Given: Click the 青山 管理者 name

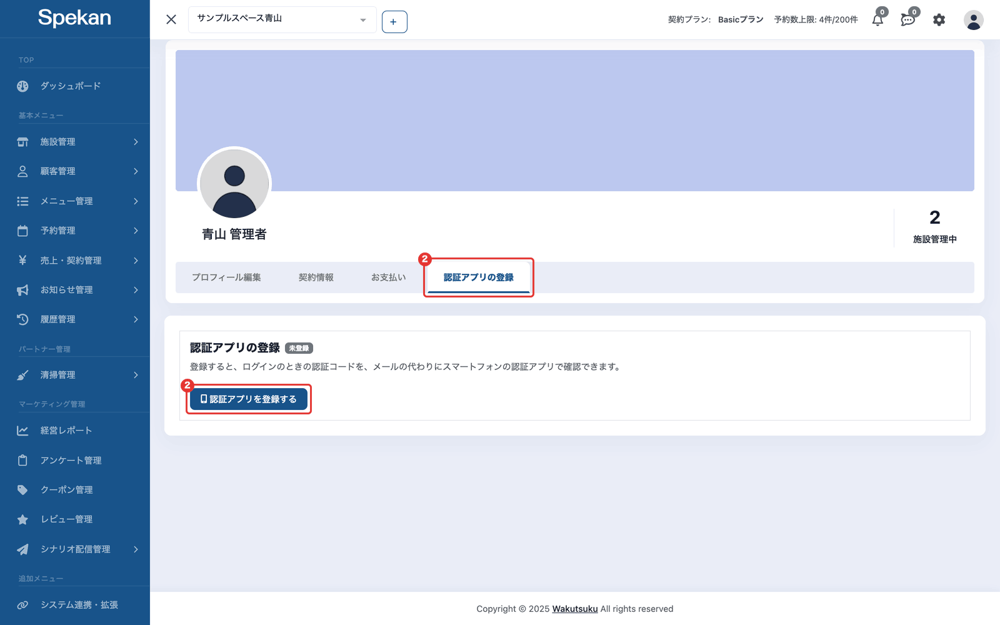Looking at the screenshot, I should pos(234,234).
